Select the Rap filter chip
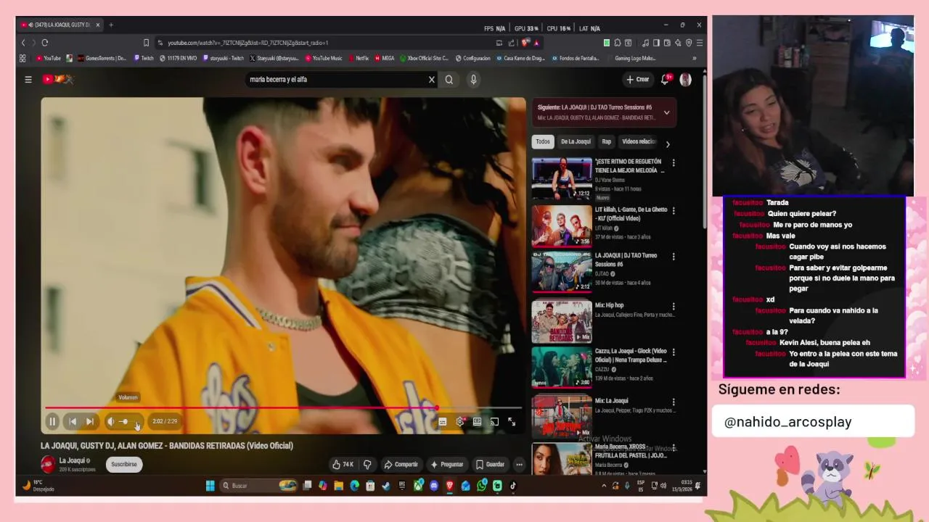The image size is (929, 522). pos(606,142)
